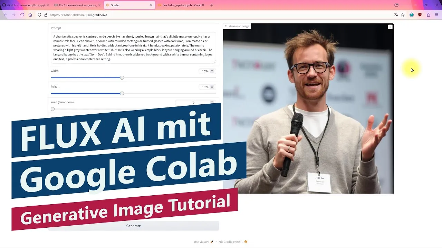Click the thumbs-up extension icon
This screenshot has width=442, height=248.
click(429, 15)
